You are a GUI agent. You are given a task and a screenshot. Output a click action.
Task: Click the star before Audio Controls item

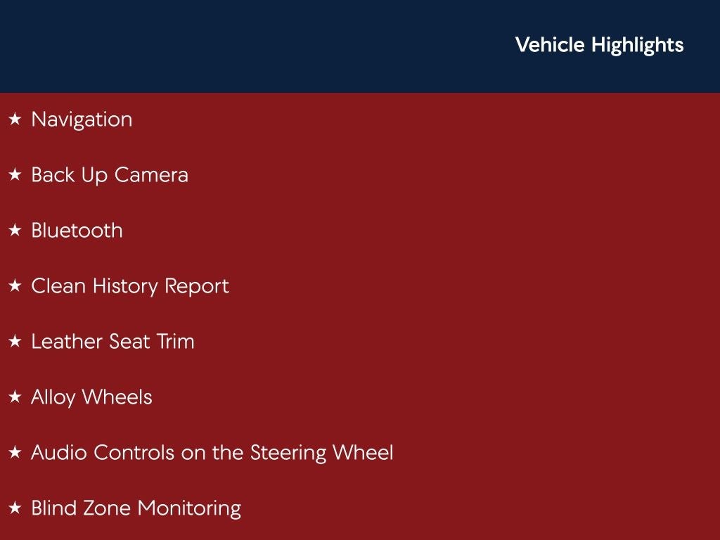click(15, 453)
